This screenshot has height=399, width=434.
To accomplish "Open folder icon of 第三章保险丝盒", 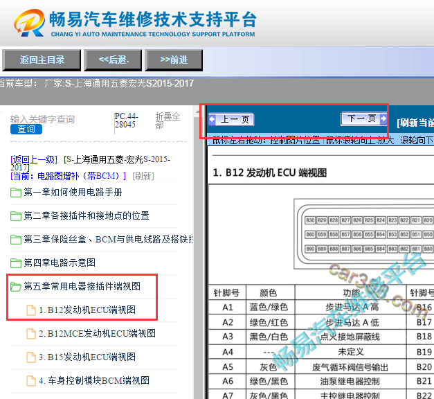I will (16, 240).
